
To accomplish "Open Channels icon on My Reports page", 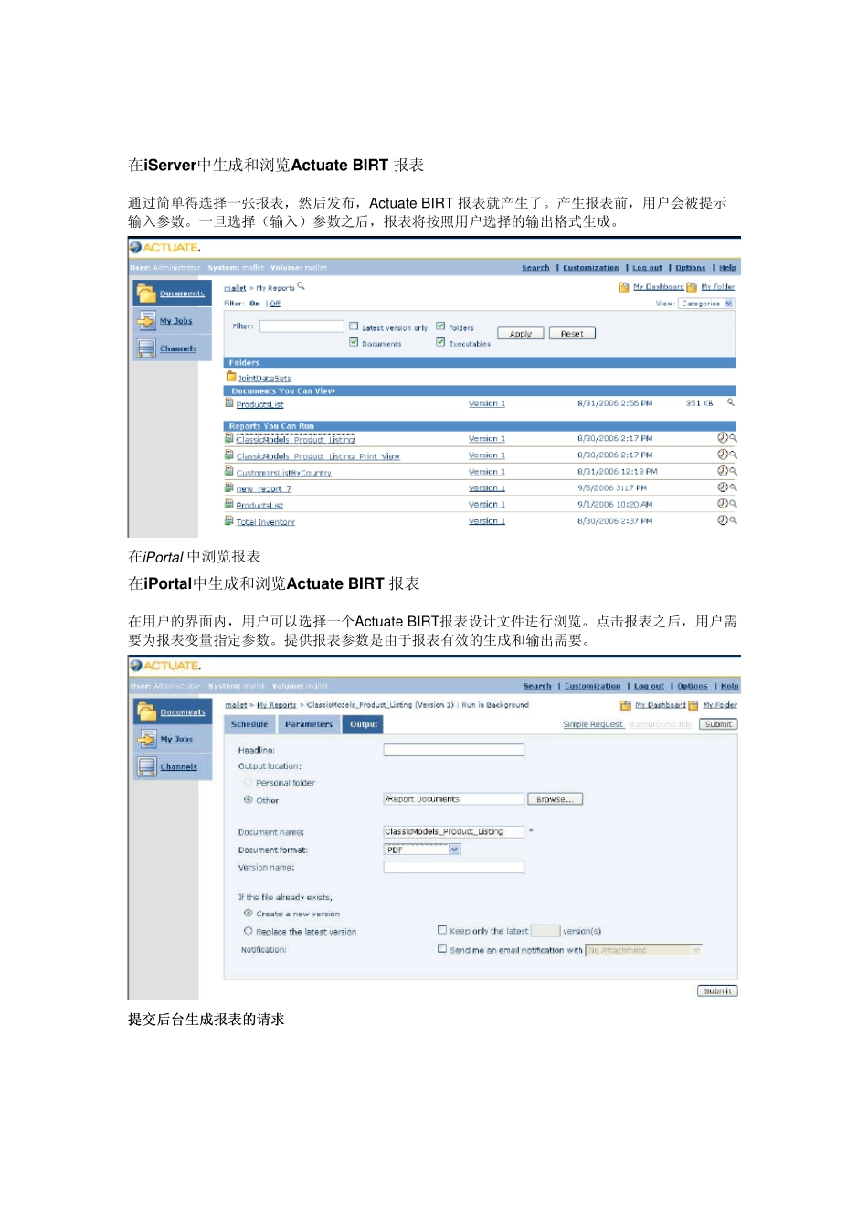I will point(146,348).
